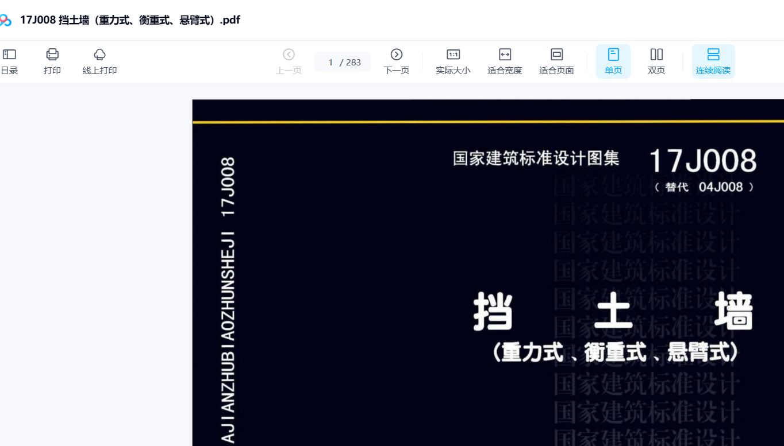
Task: Click the large 挡土墙 title on cover
Action: pyautogui.click(x=613, y=312)
